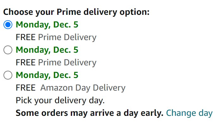Click FREE Prime Delivery text under selected option
Screen dimensions: 220x125
[56, 38]
